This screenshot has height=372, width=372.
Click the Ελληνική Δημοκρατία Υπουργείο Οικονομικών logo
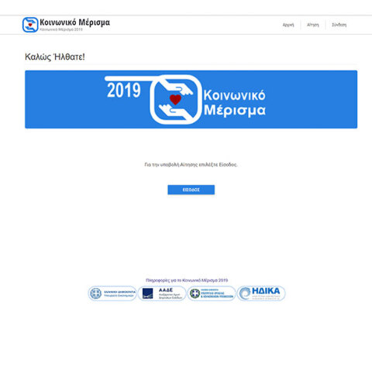point(112,293)
